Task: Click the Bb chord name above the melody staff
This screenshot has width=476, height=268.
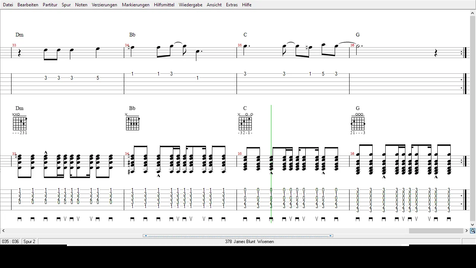Action: 132,35
